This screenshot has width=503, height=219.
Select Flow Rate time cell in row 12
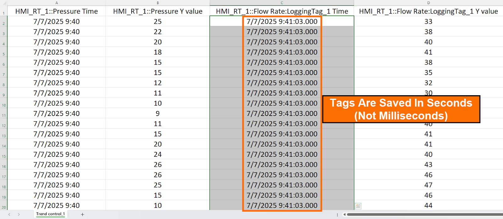(282, 124)
